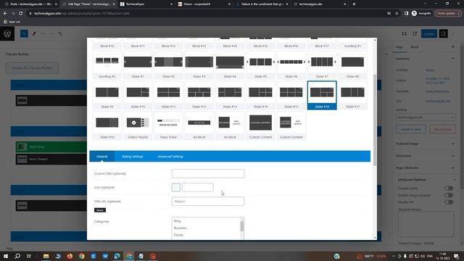This screenshot has height=261, width=464.
Task: Toggle the block inserter plus button
Action: click(x=24, y=34)
